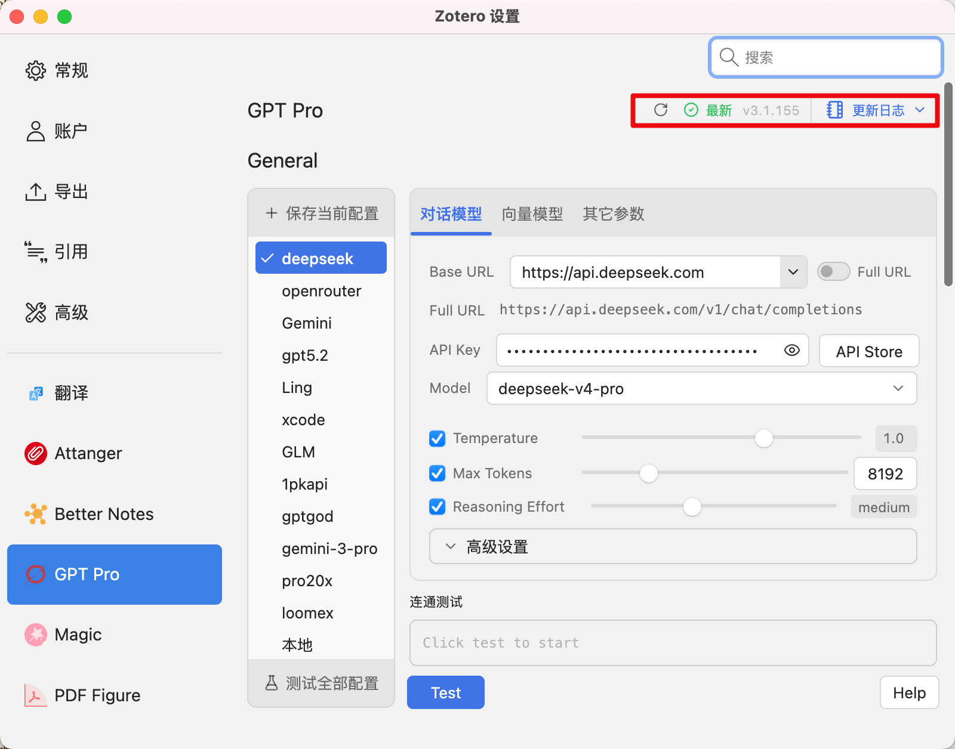The height and width of the screenshot is (749, 955).
Task: Select the Ling configuration
Action: tap(321, 388)
